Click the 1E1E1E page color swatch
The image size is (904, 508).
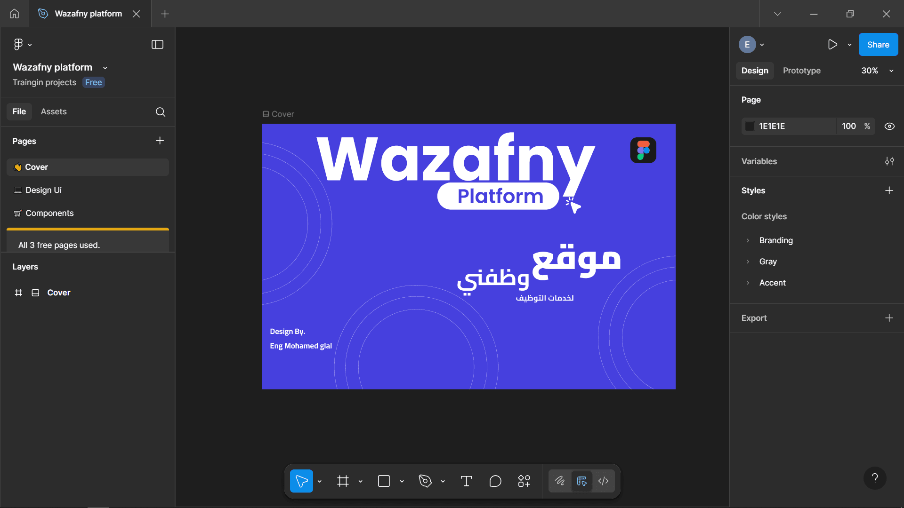[751, 126]
